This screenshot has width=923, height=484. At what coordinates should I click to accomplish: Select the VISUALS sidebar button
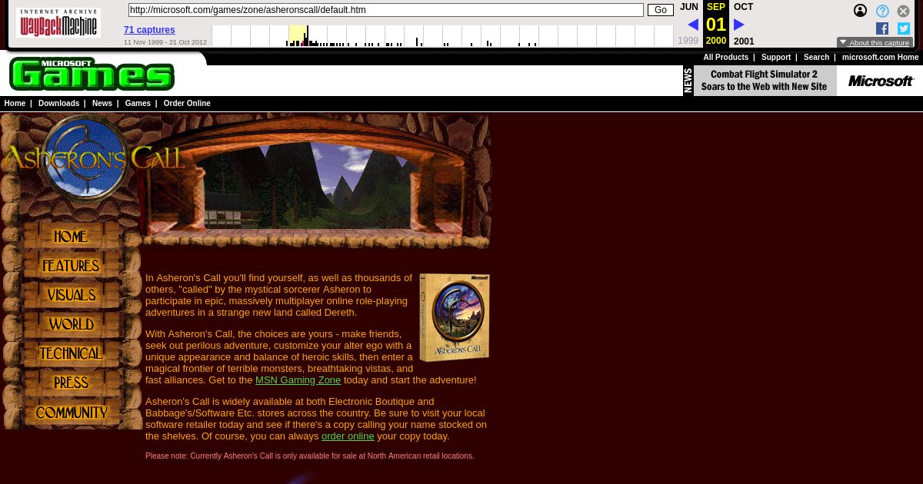coord(71,295)
